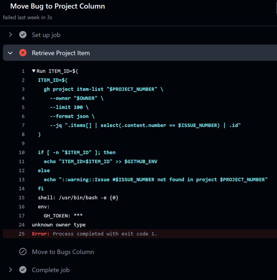Click the Move Bug to Project Column title

coord(57,6)
